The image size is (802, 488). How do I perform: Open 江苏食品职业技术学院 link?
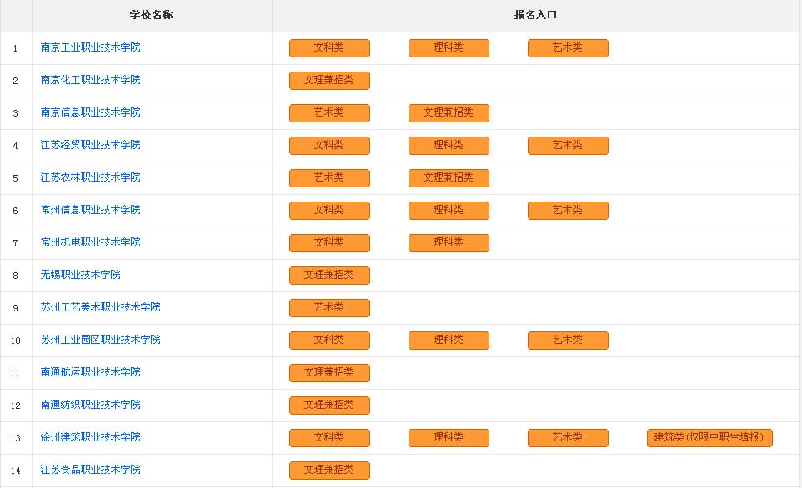(x=90, y=470)
